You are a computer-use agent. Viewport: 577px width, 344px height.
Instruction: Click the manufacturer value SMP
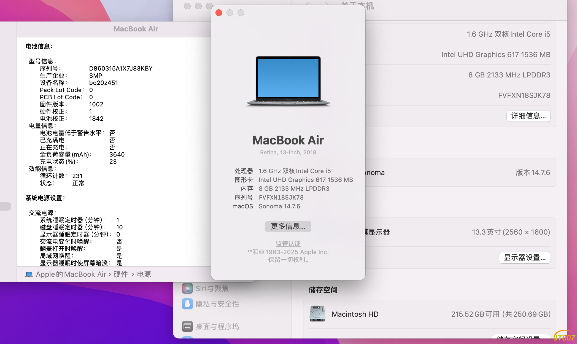click(x=96, y=76)
